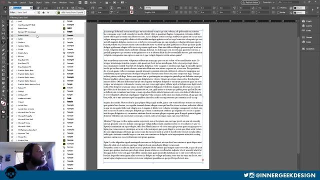This screenshot has width=320, height=180.
Task: Select the Type tool
Action: point(3,42)
